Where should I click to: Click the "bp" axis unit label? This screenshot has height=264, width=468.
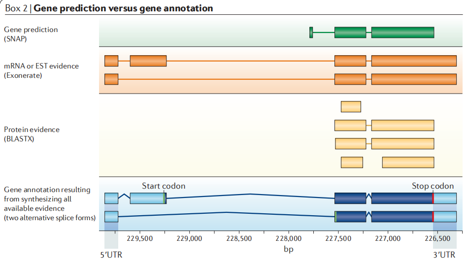[288, 250]
